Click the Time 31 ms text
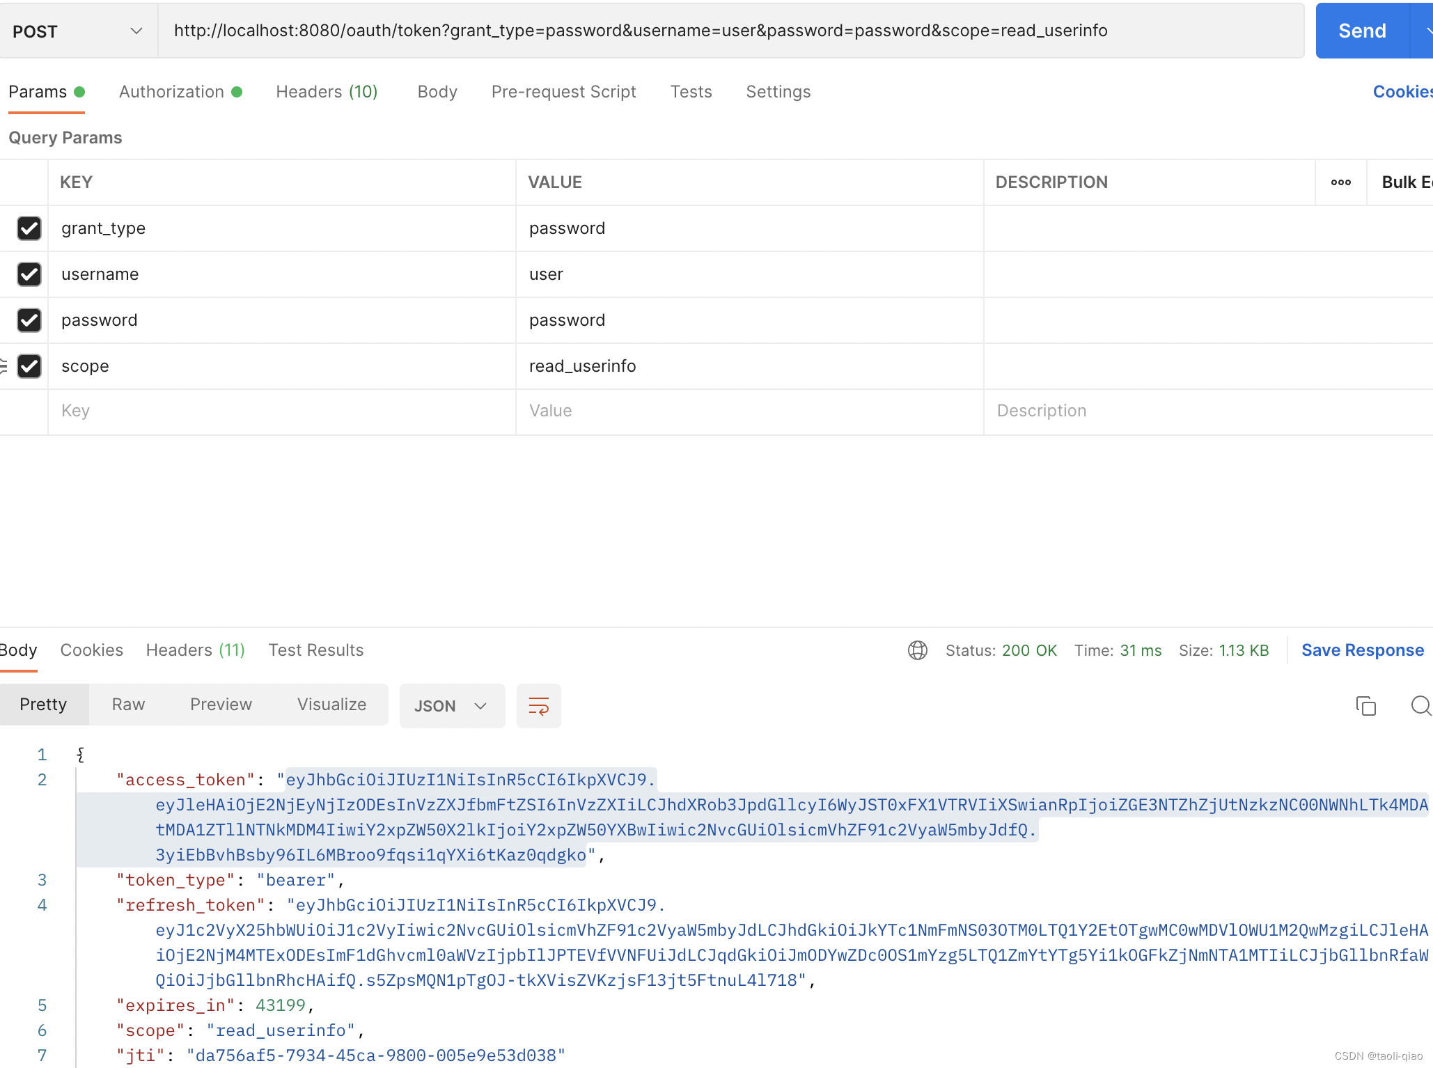The height and width of the screenshot is (1068, 1433). click(x=1118, y=650)
